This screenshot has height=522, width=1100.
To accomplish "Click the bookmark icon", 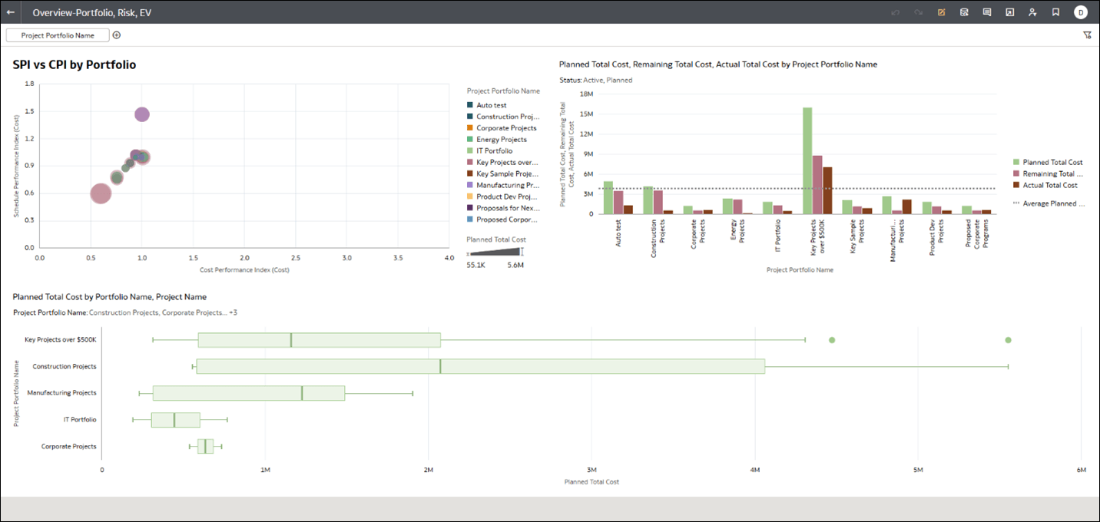I will pos(1056,12).
